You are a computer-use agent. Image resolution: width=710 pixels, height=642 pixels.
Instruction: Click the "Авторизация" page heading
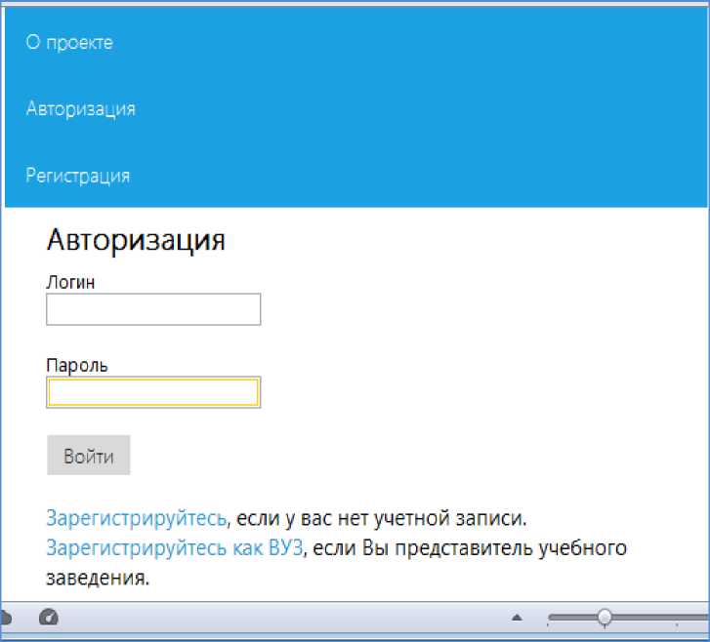[136, 240]
